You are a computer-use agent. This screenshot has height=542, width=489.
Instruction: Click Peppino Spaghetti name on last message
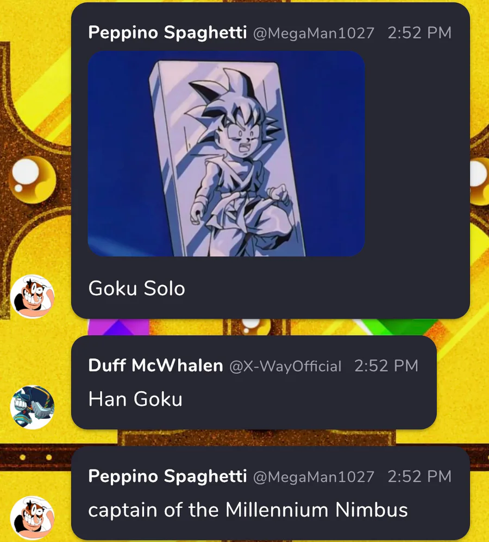coord(167,476)
